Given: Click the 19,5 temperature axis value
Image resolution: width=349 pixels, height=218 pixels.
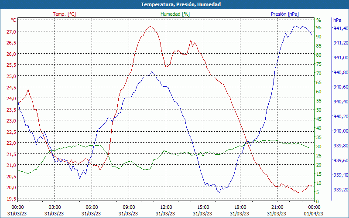Looking at the screenshot, I should (x=11, y=199).
